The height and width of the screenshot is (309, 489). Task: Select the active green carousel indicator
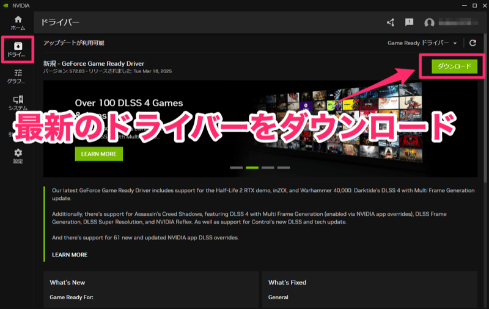pyautogui.click(x=252, y=167)
